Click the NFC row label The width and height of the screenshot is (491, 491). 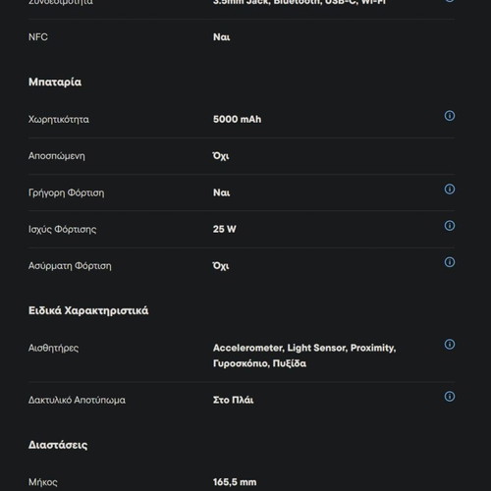[38, 37]
